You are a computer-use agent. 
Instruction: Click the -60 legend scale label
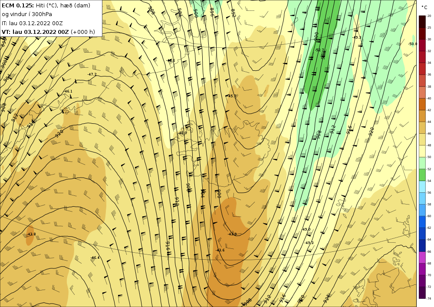point(429,216)
